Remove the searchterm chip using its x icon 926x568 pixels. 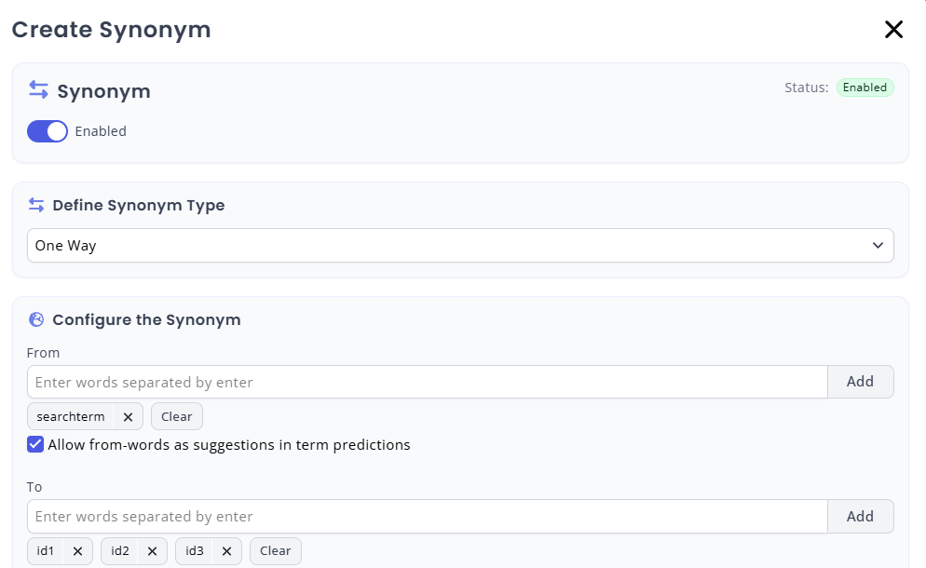[x=128, y=416]
